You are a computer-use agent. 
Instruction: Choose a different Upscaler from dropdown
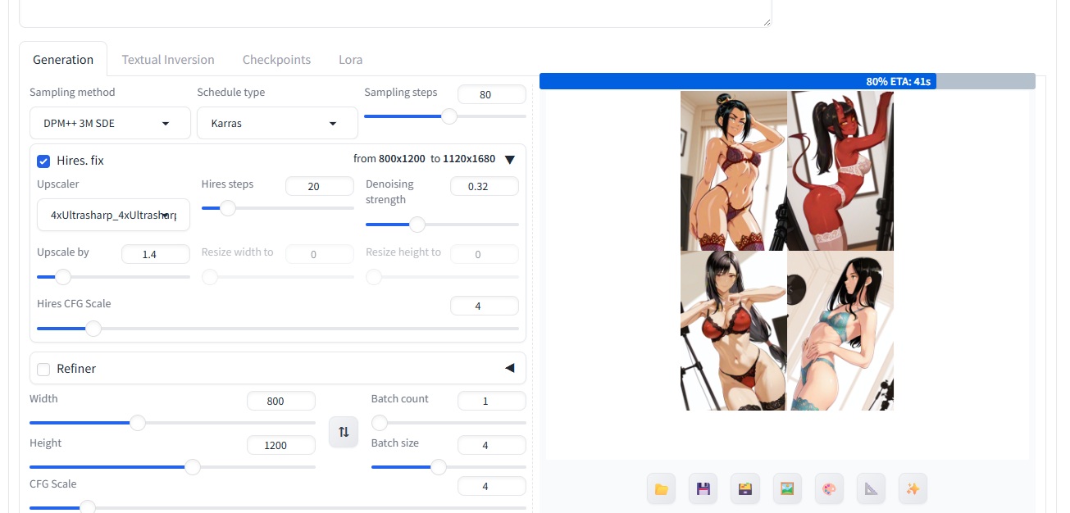click(113, 215)
